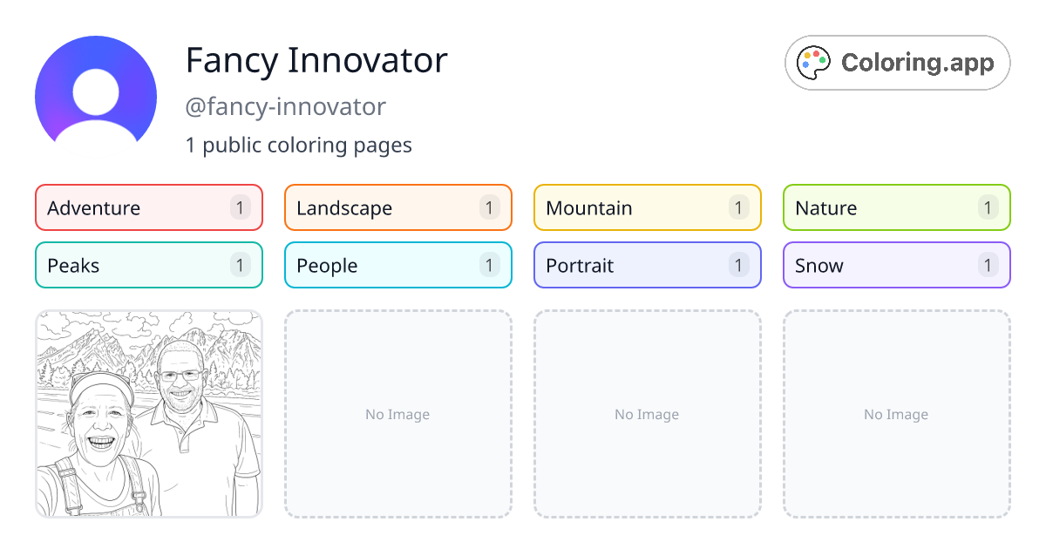
Task: Click the first 'No Image' placeholder
Action: (397, 414)
